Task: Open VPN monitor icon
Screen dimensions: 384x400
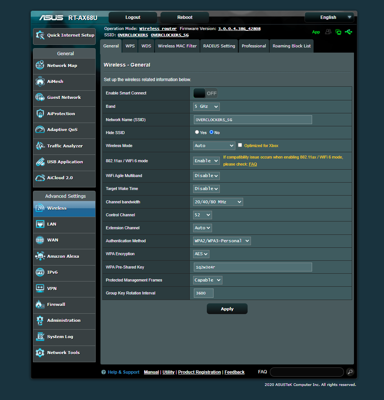Action: (40, 288)
